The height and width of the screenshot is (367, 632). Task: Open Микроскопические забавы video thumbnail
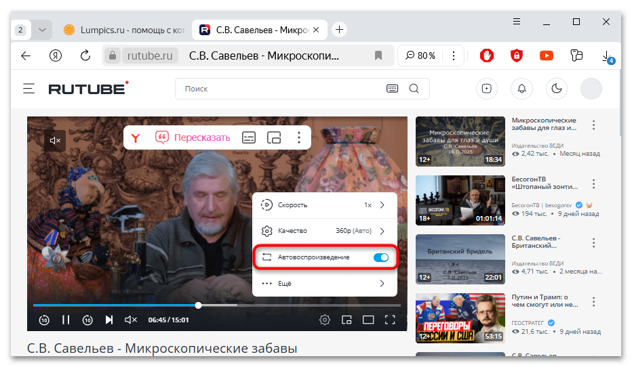click(460, 142)
